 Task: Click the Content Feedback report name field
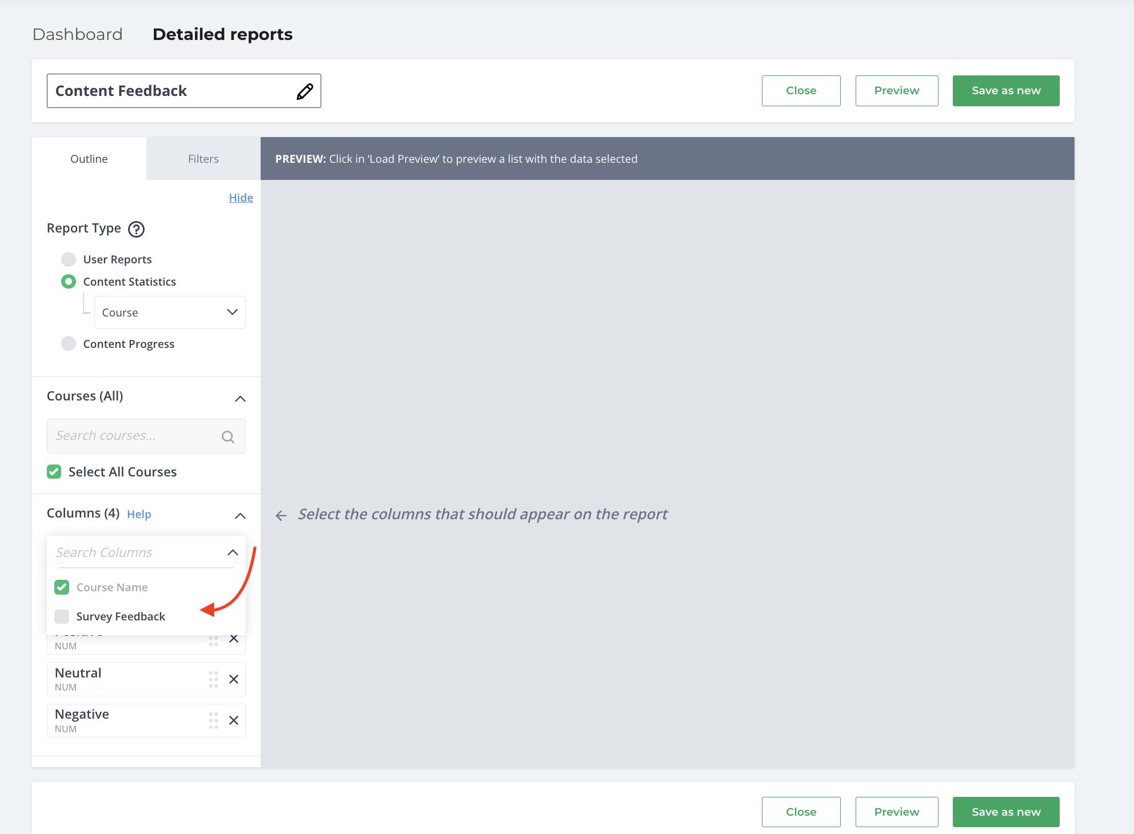[x=184, y=91]
